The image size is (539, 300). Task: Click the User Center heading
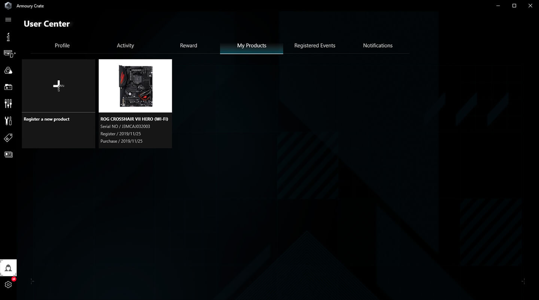click(x=47, y=24)
